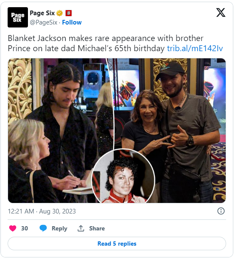Screen dimensions: 235x260
Task: Click the @PageSix handle
Action: 44,22
